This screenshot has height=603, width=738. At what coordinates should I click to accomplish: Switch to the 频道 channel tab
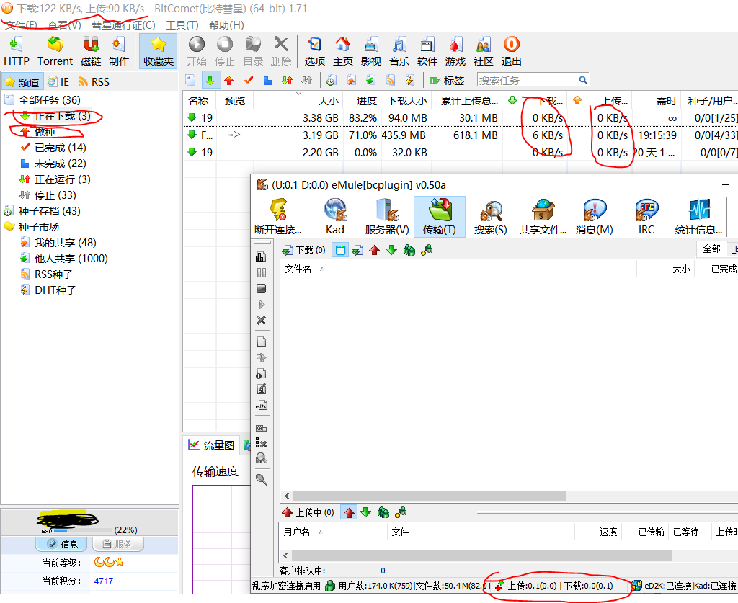pyautogui.click(x=22, y=82)
